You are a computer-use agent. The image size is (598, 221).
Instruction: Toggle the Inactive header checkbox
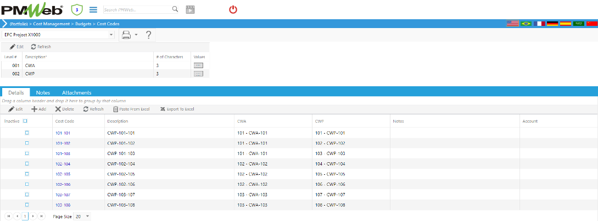point(25,121)
